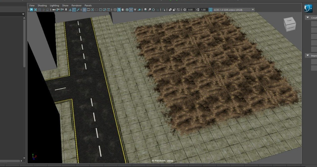317x167 pixels.
Task: Click the X-Ray Active Components icon
Action: (174, 10)
